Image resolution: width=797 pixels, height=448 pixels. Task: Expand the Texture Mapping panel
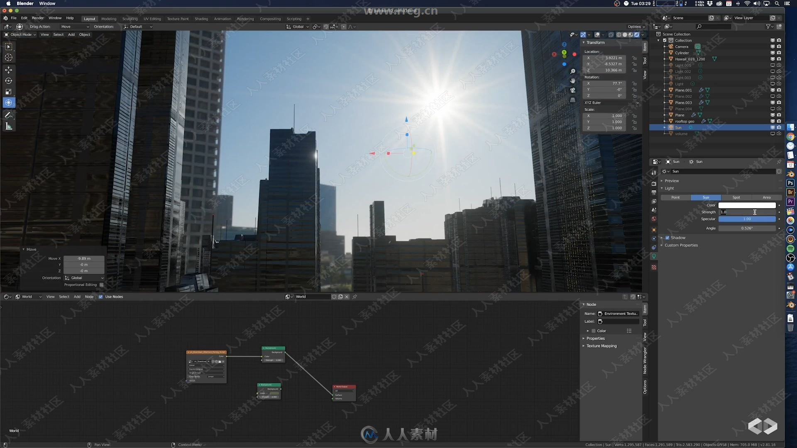(601, 346)
